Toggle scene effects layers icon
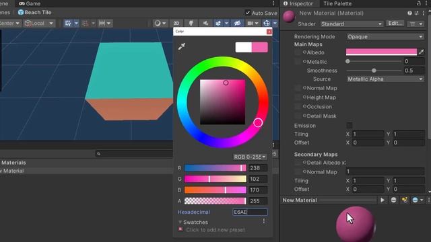 [x=218, y=24]
